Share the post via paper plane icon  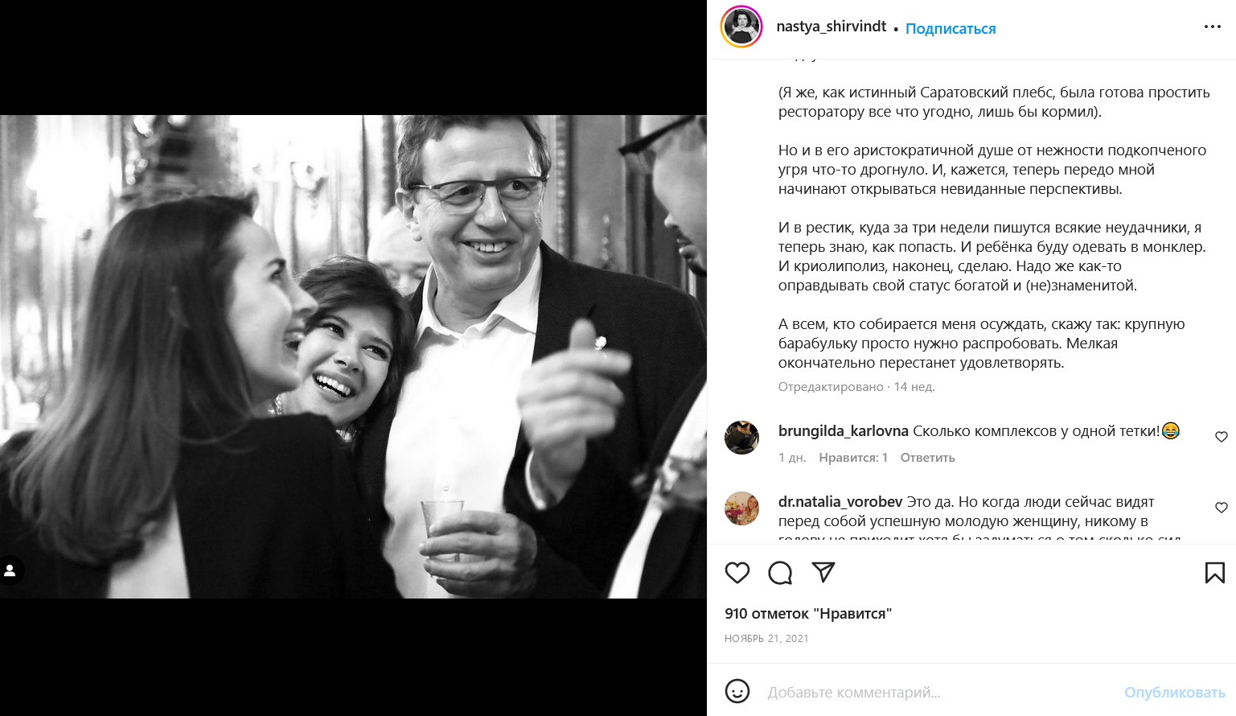823,572
